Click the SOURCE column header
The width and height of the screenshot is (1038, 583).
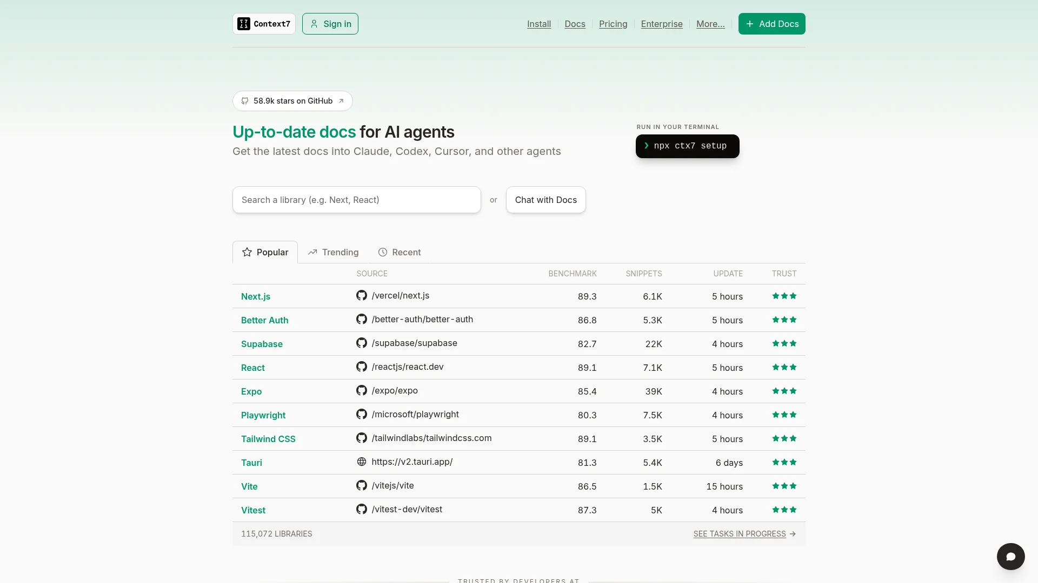pos(372,274)
